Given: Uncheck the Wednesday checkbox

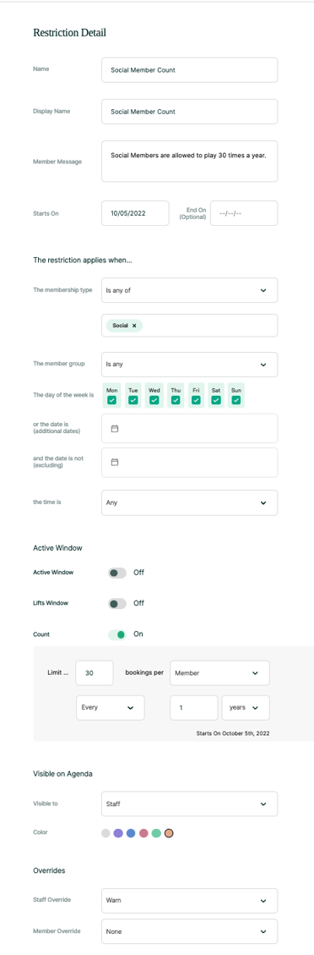Looking at the screenshot, I should point(154,400).
